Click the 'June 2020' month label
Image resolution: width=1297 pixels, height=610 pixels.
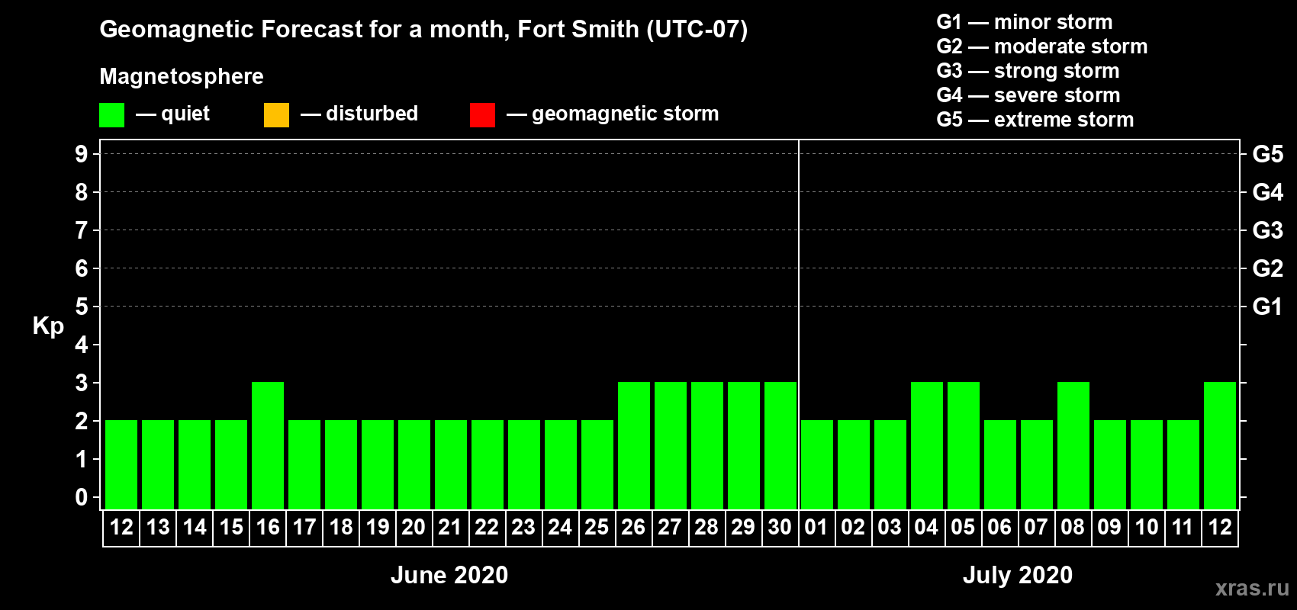tap(449, 575)
